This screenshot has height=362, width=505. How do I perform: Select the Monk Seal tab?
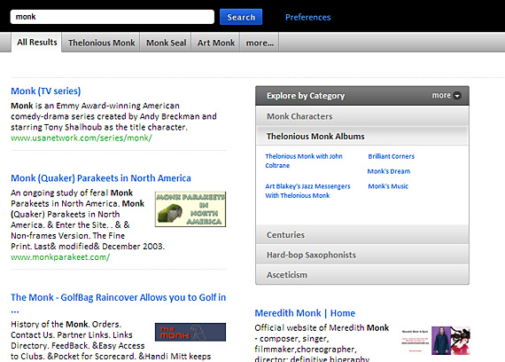pyautogui.click(x=166, y=43)
